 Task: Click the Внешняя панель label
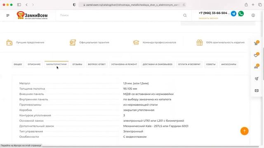pyautogui.click(x=31, y=94)
